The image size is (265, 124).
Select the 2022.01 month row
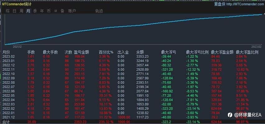click(x=133, y=113)
